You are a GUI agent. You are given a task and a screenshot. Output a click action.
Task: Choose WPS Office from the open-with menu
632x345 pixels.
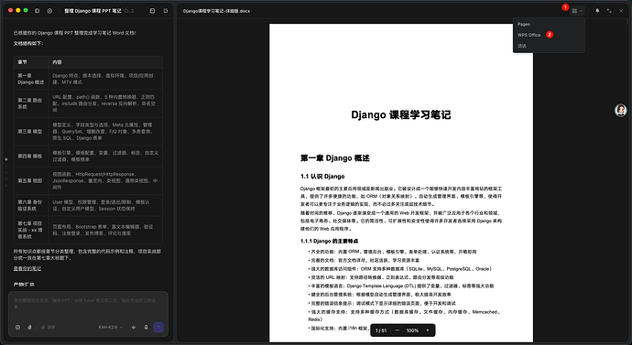(549, 35)
